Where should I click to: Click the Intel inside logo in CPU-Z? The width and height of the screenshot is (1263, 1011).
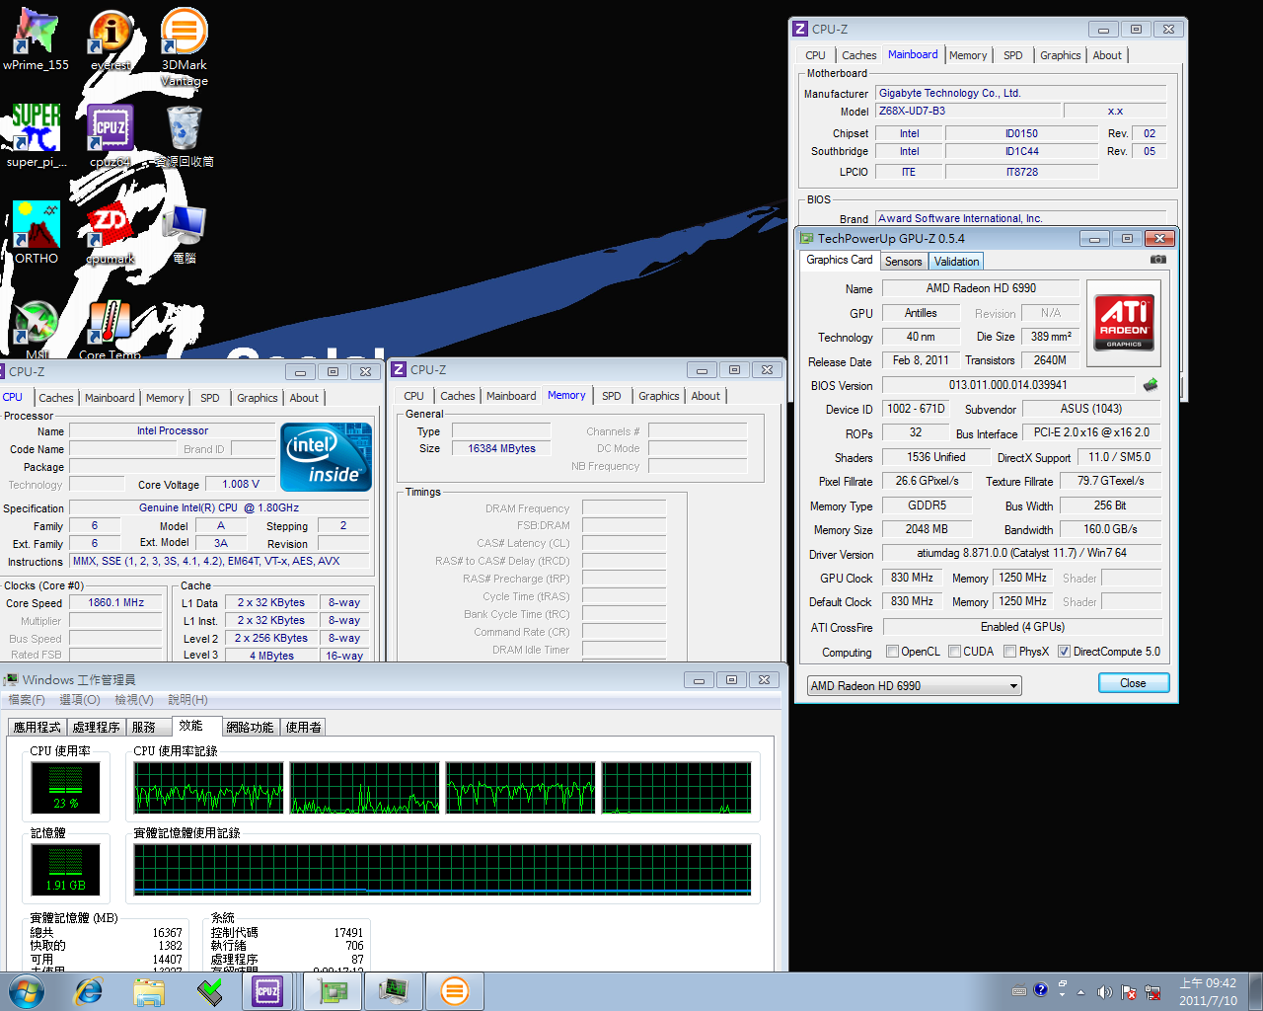[x=327, y=457]
